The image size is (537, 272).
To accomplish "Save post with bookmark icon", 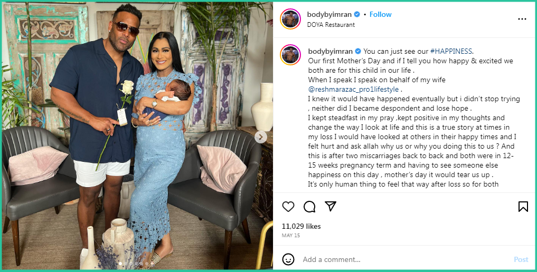I will (x=523, y=207).
